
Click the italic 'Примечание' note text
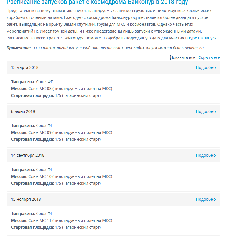(106, 48)
